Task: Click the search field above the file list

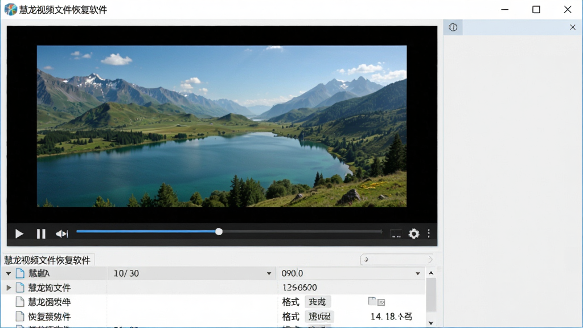Action: tap(396, 259)
